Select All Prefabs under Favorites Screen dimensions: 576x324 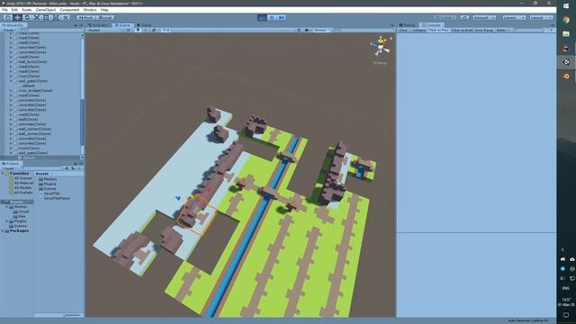23,193
